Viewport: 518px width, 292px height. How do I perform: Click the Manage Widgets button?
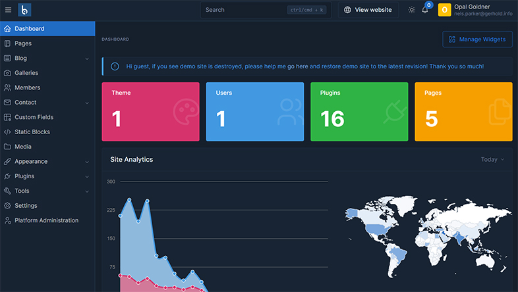[477, 39]
